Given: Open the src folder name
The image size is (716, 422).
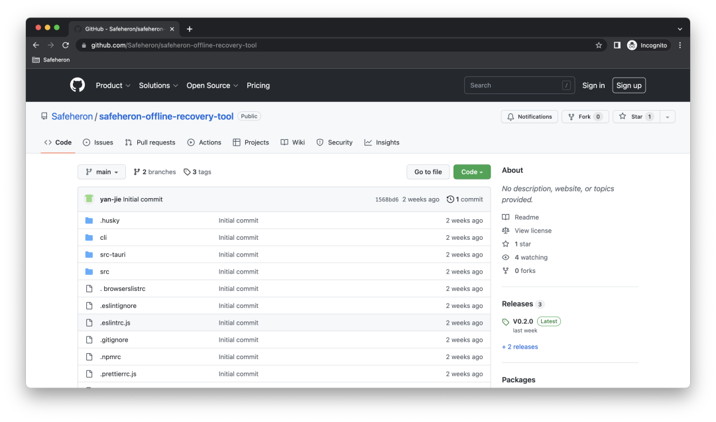Looking at the screenshot, I should (x=105, y=272).
